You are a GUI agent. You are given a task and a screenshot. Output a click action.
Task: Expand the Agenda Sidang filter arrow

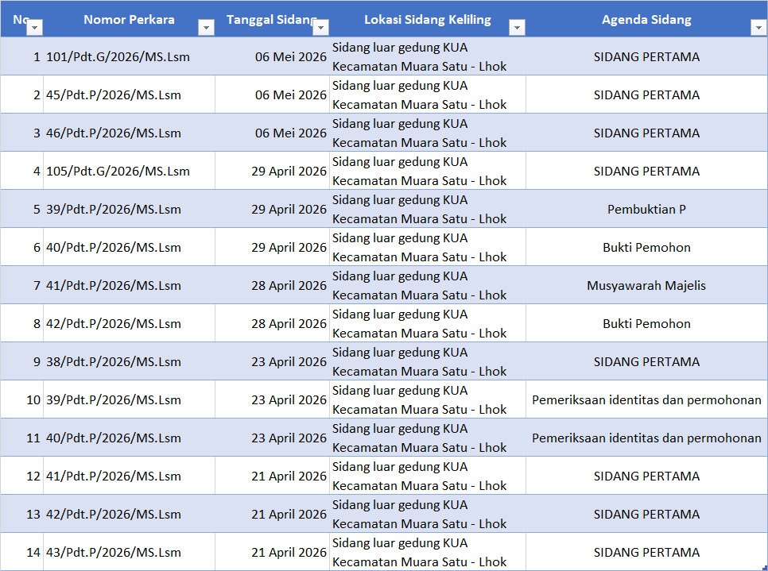pos(757,28)
